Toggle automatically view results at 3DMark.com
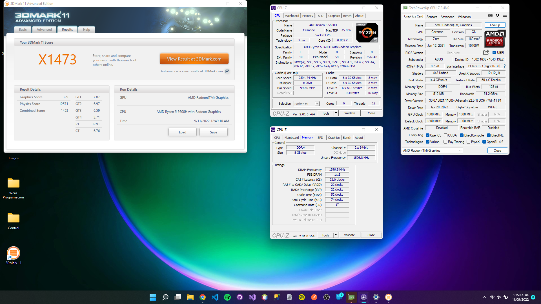Screen dimensions: 541x304 [227, 71]
